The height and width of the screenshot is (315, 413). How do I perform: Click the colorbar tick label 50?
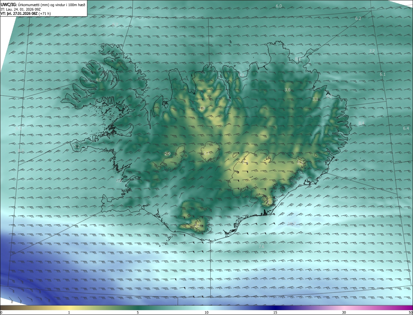[410, 312]
